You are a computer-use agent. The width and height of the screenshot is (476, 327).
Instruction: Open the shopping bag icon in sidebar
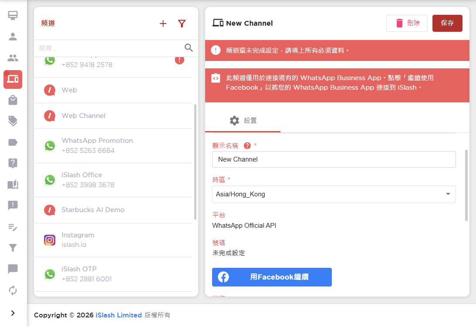pos(13,100)
